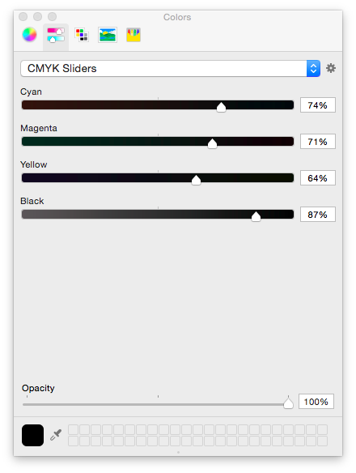Click the Yellow 64% percentage field
The width and height of the screenshot is (356, 473).
318,178
